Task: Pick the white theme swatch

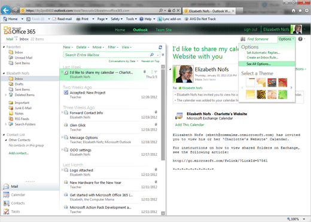Action: click(x=251, y=82)
